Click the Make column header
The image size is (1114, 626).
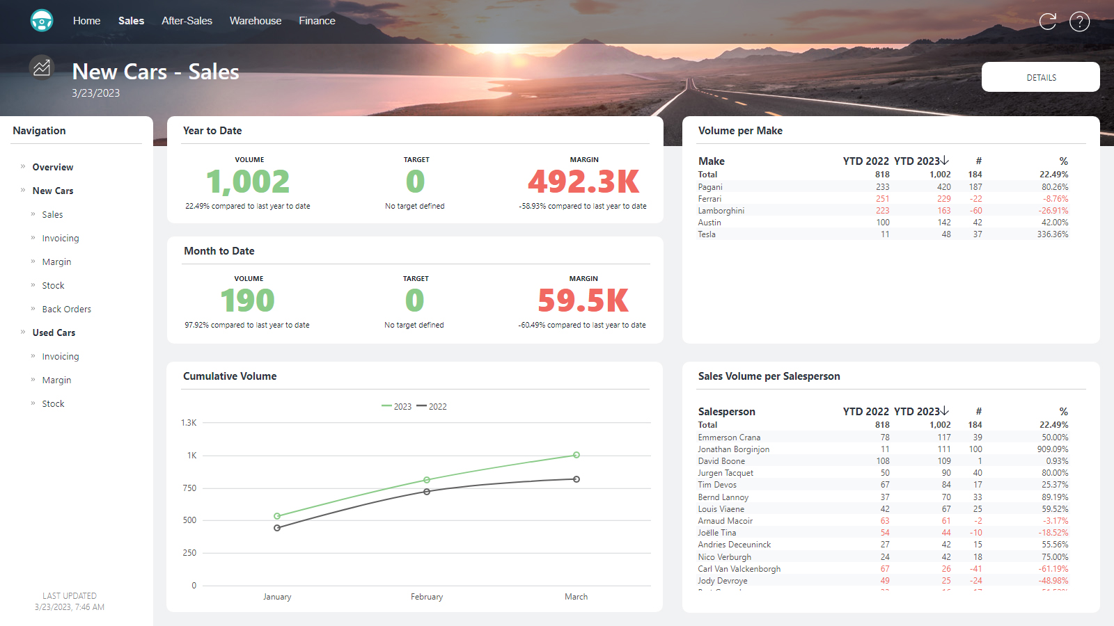[712, 161]
